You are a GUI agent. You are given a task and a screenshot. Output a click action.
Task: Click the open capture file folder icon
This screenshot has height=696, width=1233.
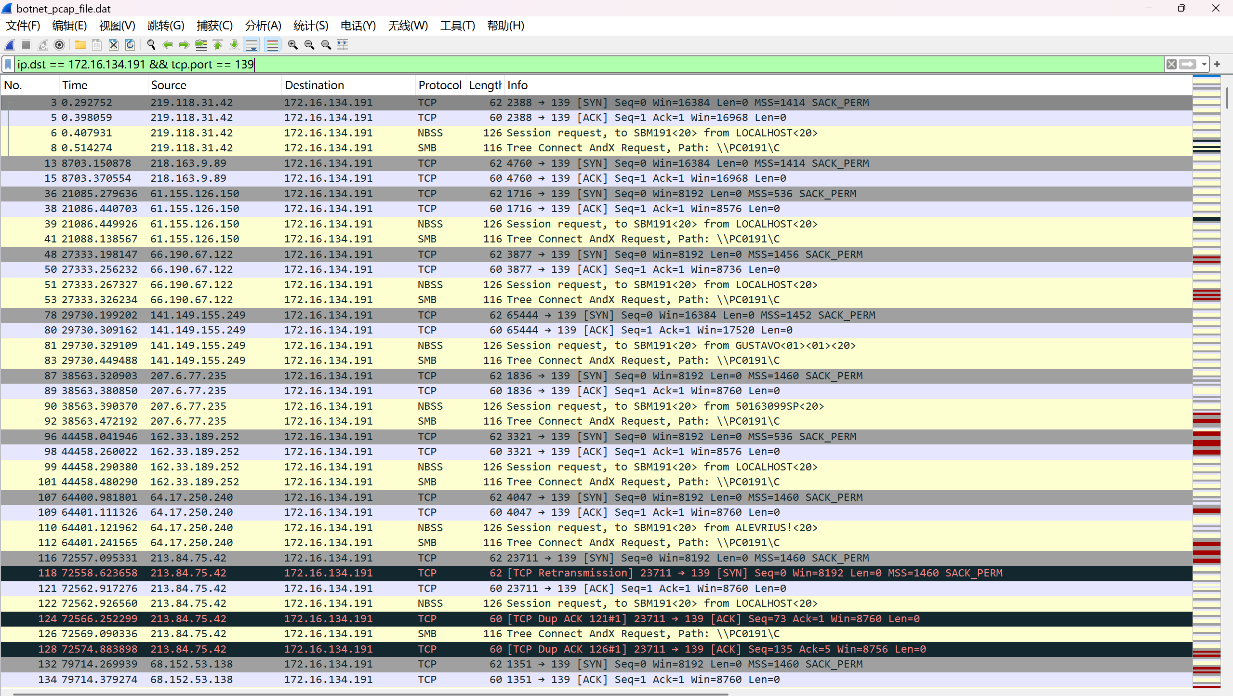coord(80,45)
